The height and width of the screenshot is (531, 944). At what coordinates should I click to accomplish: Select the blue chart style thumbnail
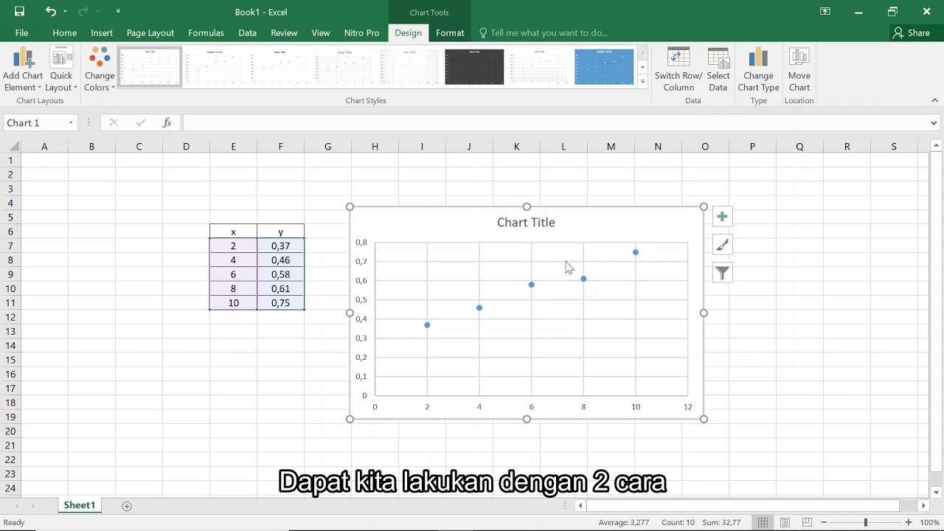coord(604,67)
